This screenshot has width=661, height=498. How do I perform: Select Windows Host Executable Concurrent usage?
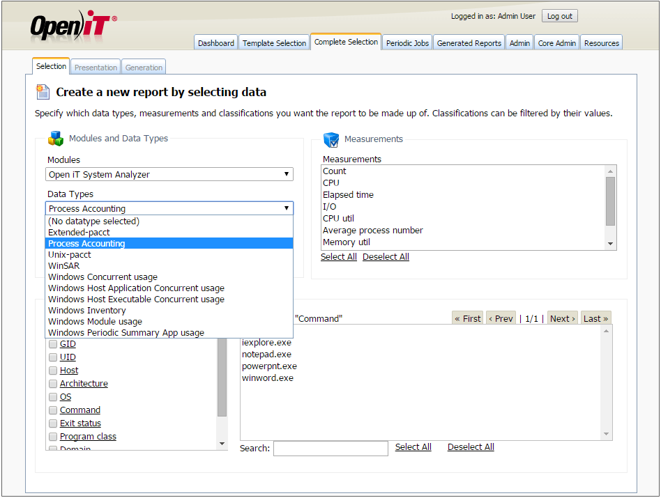click(169, 299)
